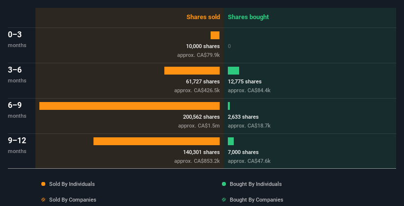Image resolution: width=404 pixels, height=206 pixels.
Task: Select the Bought By Individuals legend label
Action: [255, 184]
